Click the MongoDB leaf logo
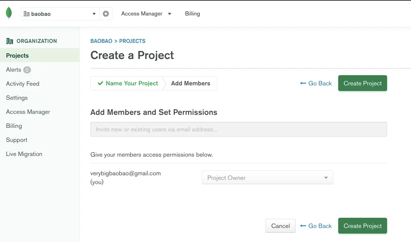Image resolution: width=411 pixels, height=242 pixels. click(9, 13)
